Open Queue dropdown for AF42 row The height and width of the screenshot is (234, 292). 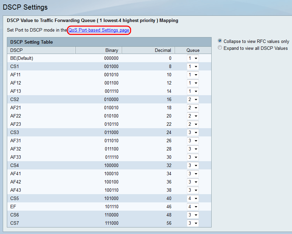point(193,182)
